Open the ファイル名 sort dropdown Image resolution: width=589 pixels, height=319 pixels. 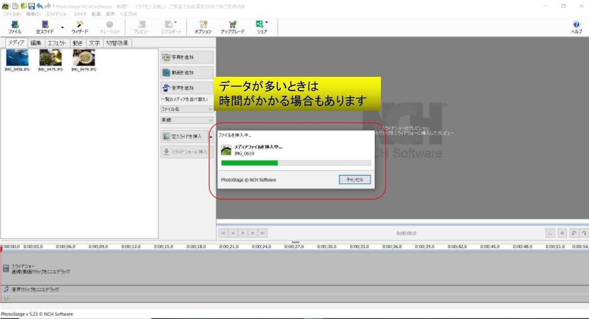(187, 109)
